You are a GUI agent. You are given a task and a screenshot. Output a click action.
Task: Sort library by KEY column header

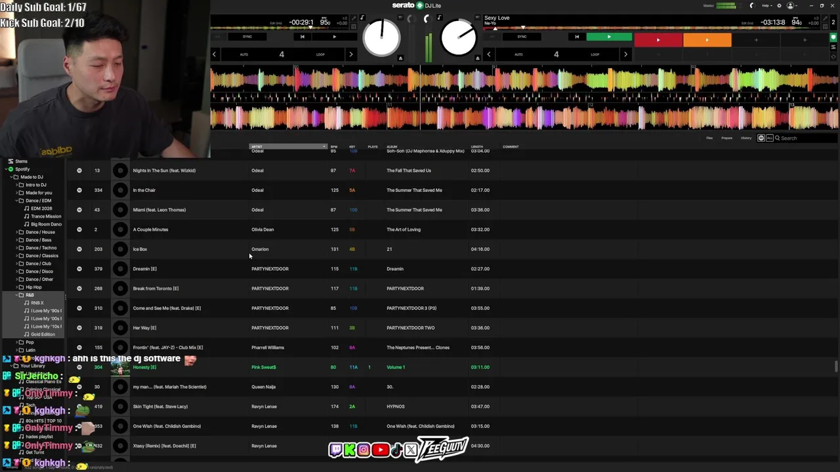(352, 147)
